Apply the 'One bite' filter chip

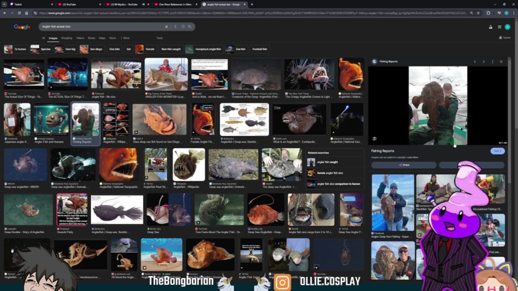(114, 49)
